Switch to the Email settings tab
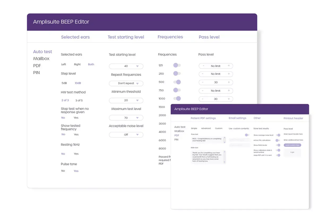335x223 pixels. coord(237,118)
